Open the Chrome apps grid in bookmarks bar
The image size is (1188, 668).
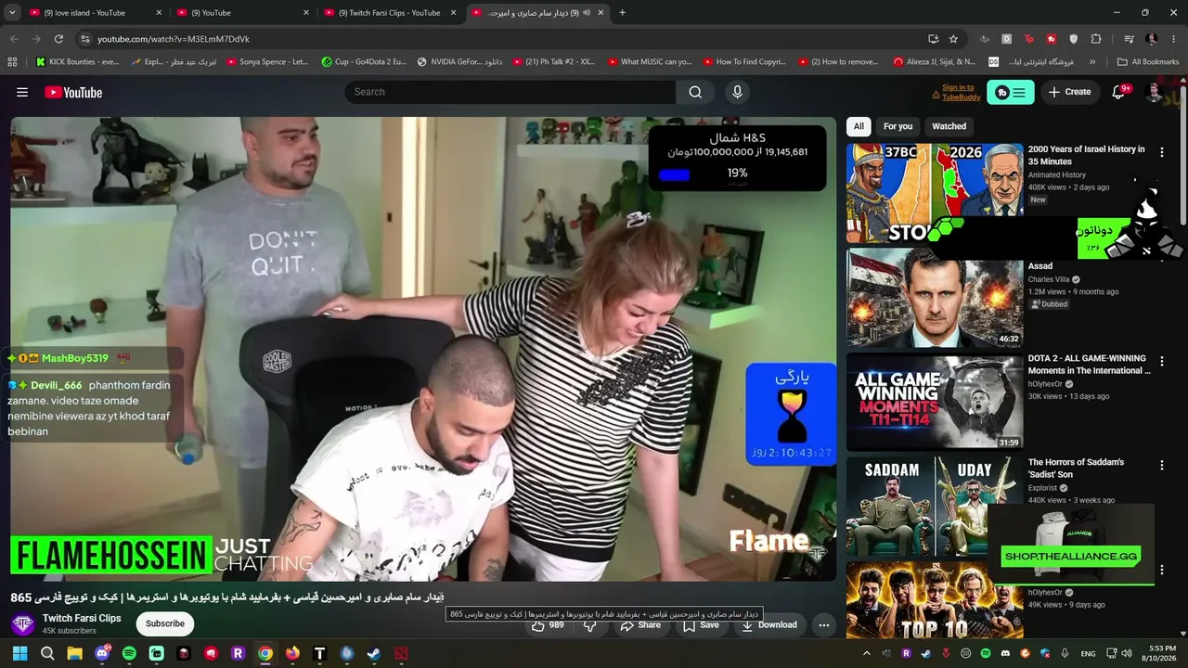click(x=12, y=62)
